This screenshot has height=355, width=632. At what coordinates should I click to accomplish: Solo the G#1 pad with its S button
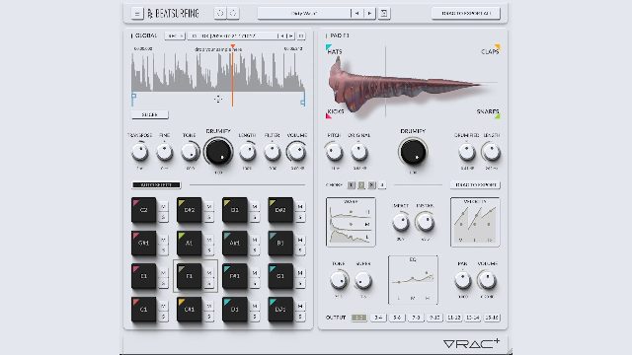[163, 250]
